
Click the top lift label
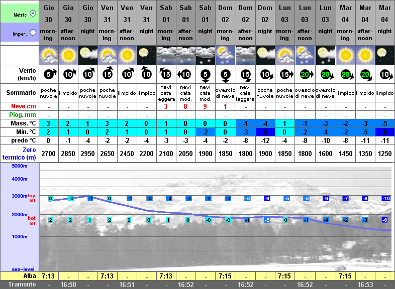click(x=32, y=198)
